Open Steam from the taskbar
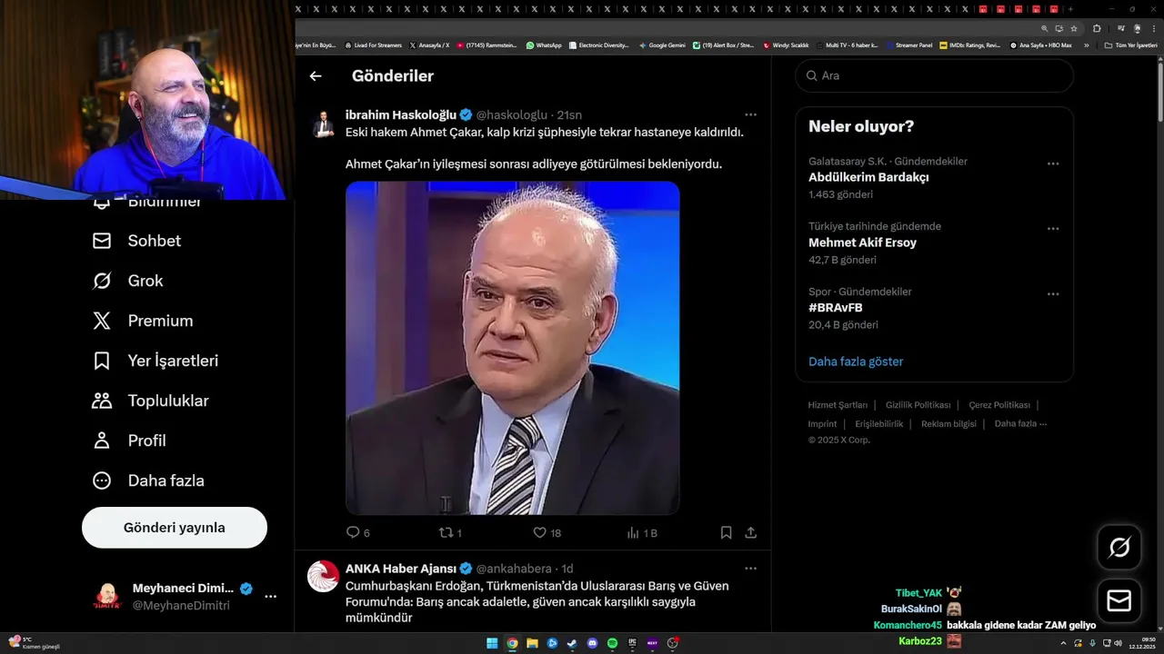1164x654 pixels. pos(572,643)
